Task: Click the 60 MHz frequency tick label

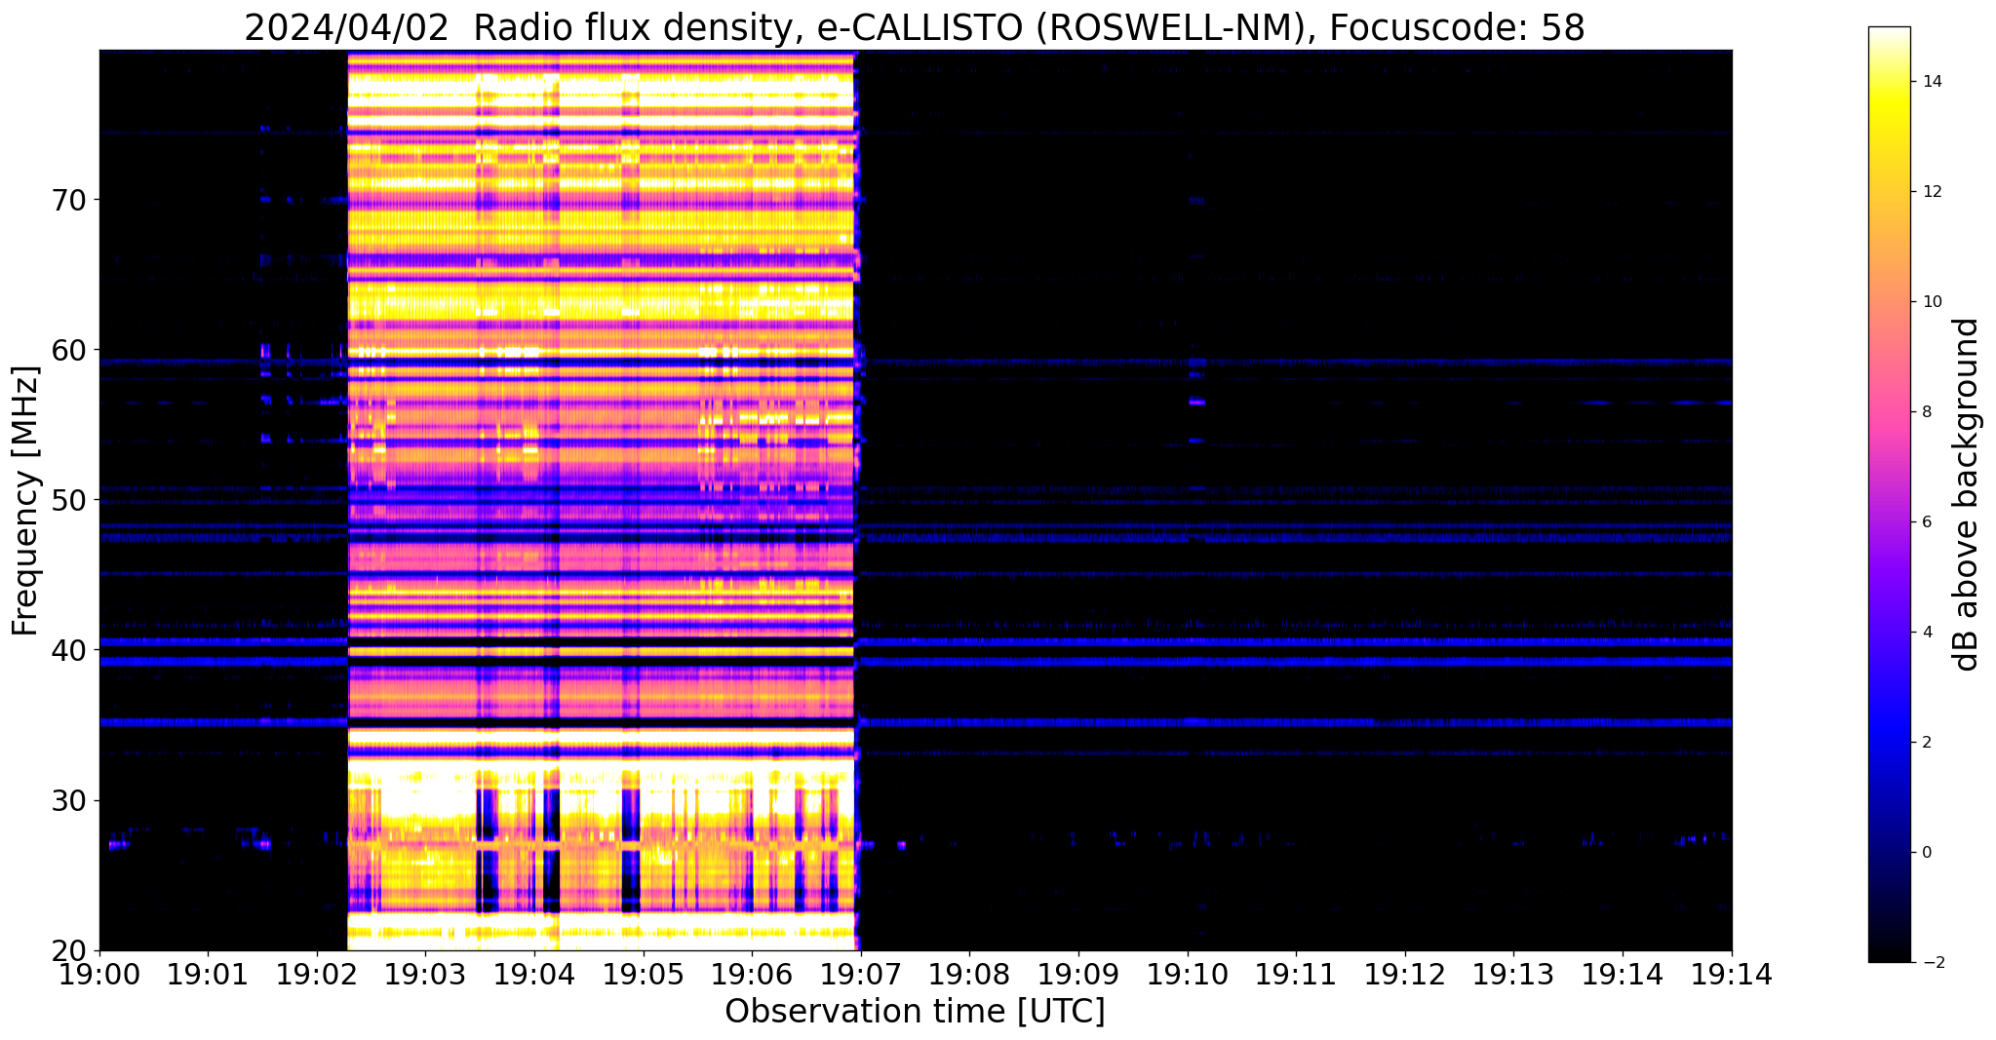Action: (x=67, y=350)
